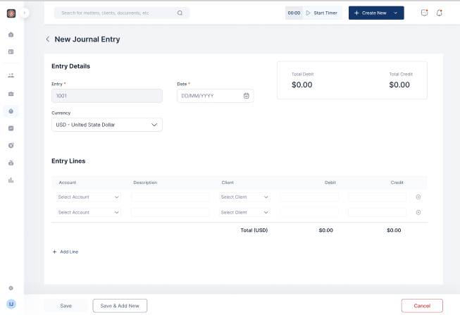Screen dimensions: 460x315
Task: Open the bar chart reports sidebar icon
Action: pyautogui.click(x=11, y=180)
